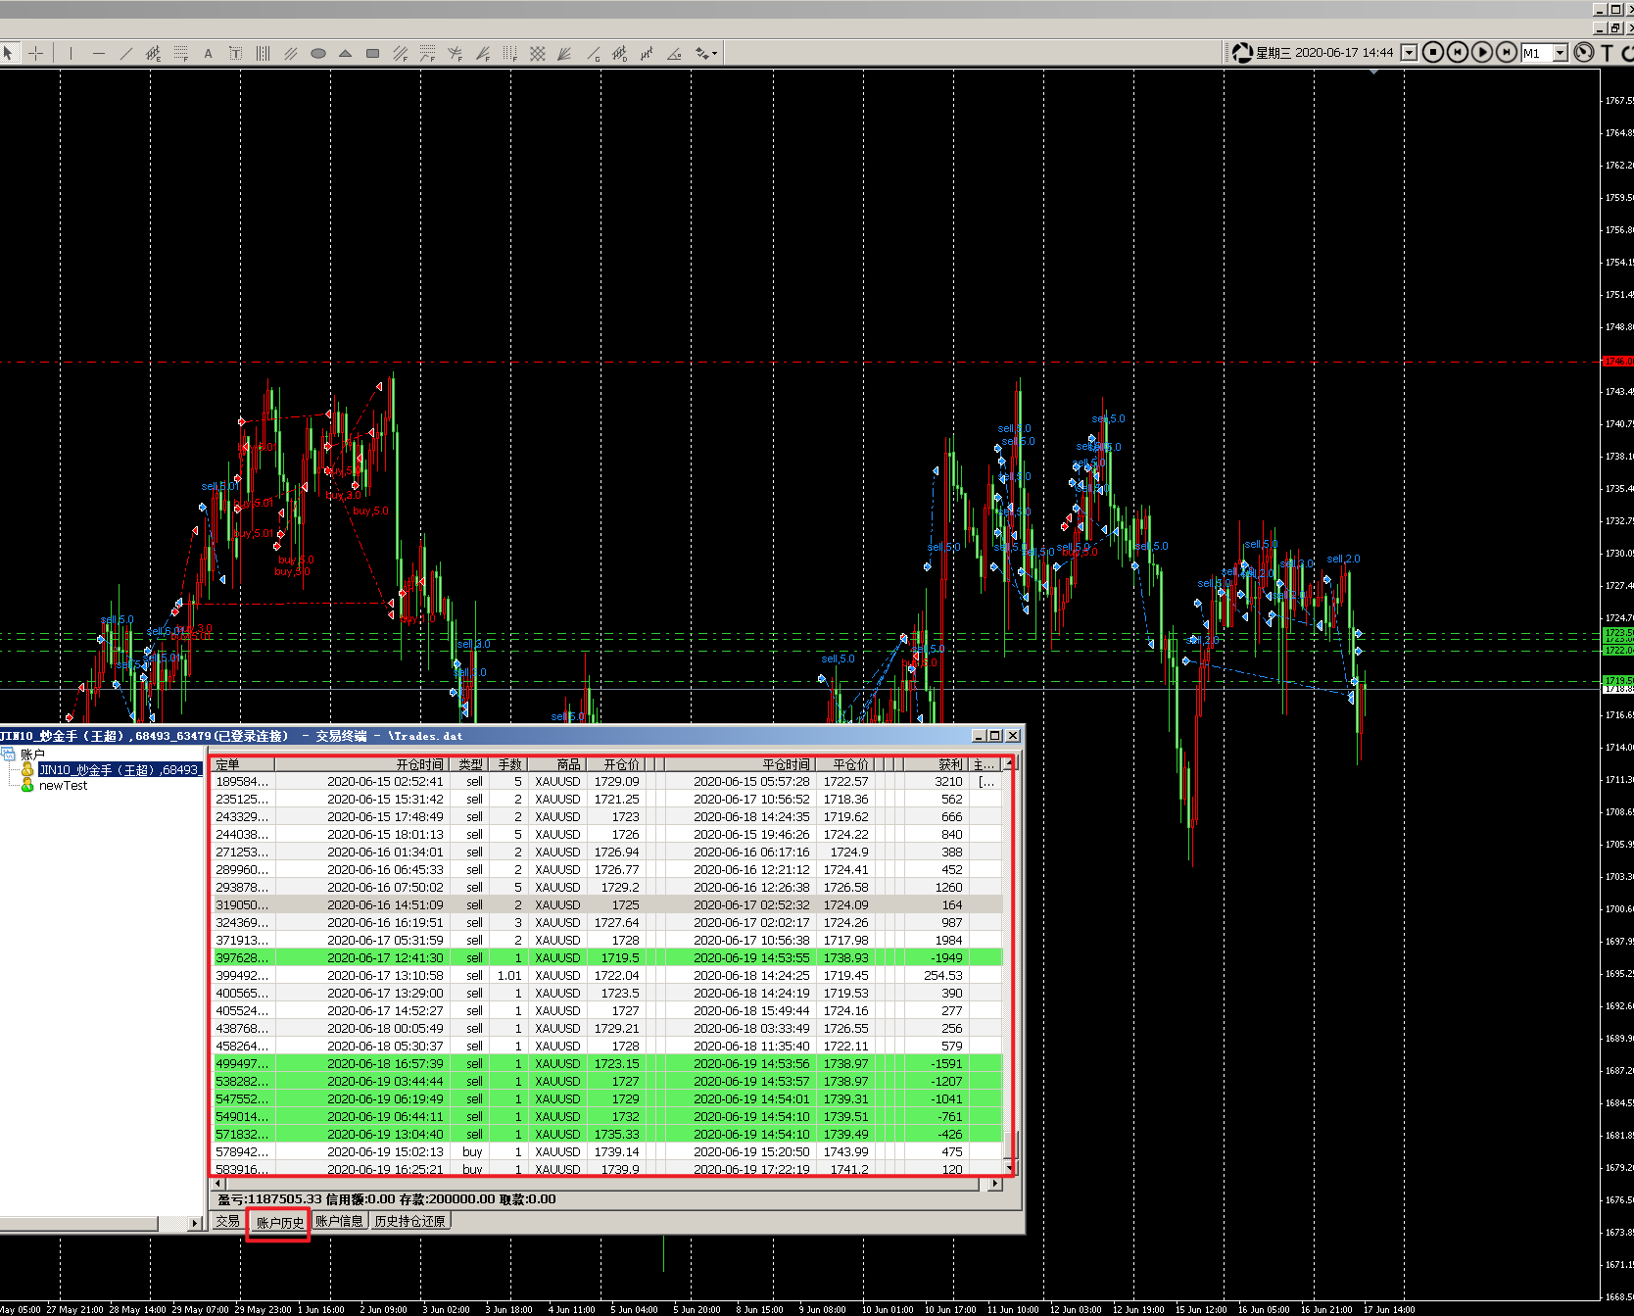Open the M1 timeframe dropdown
Viewport: 1634px width, 1316px height.
pyautogui.click(x=1560, y=53)
